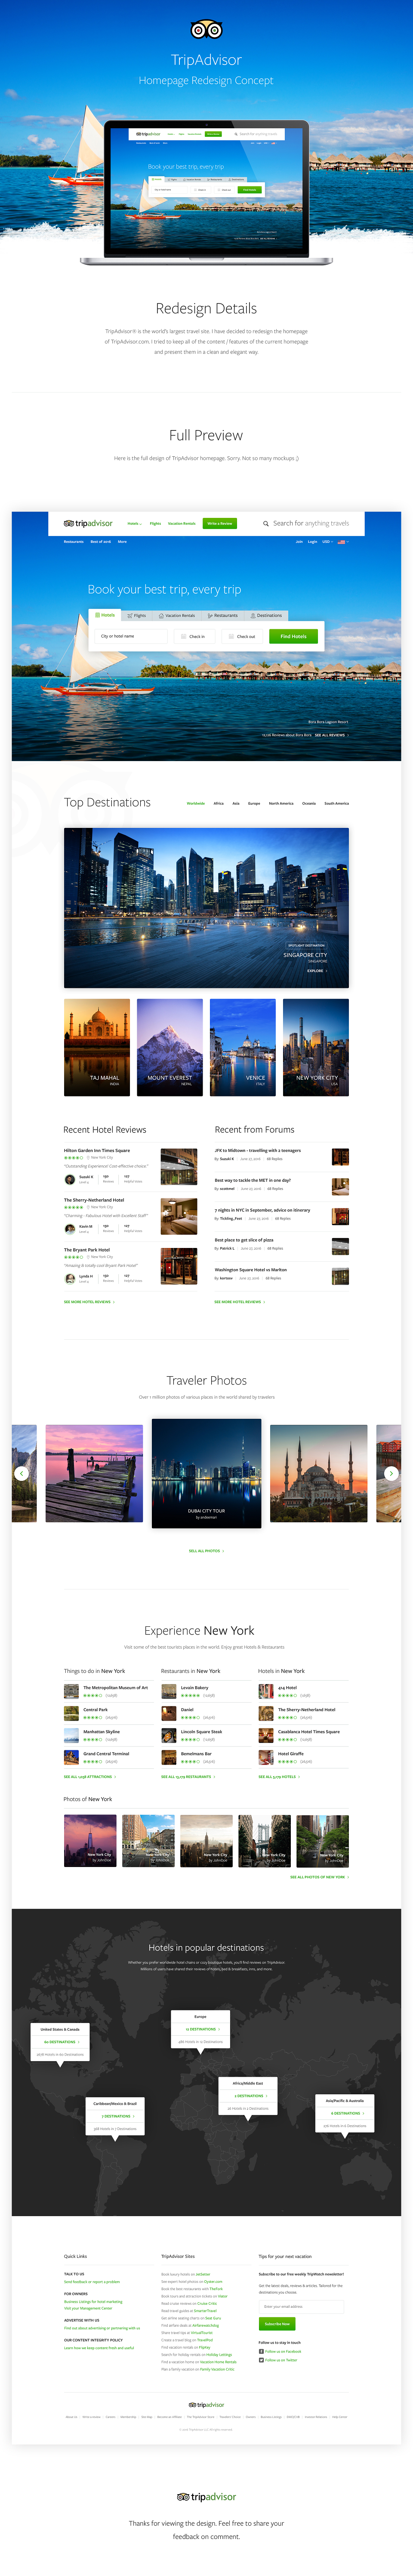Screen dimensions: 413x2576
Task: Select the Africa filter in Top Destinations
Action: 219,803
